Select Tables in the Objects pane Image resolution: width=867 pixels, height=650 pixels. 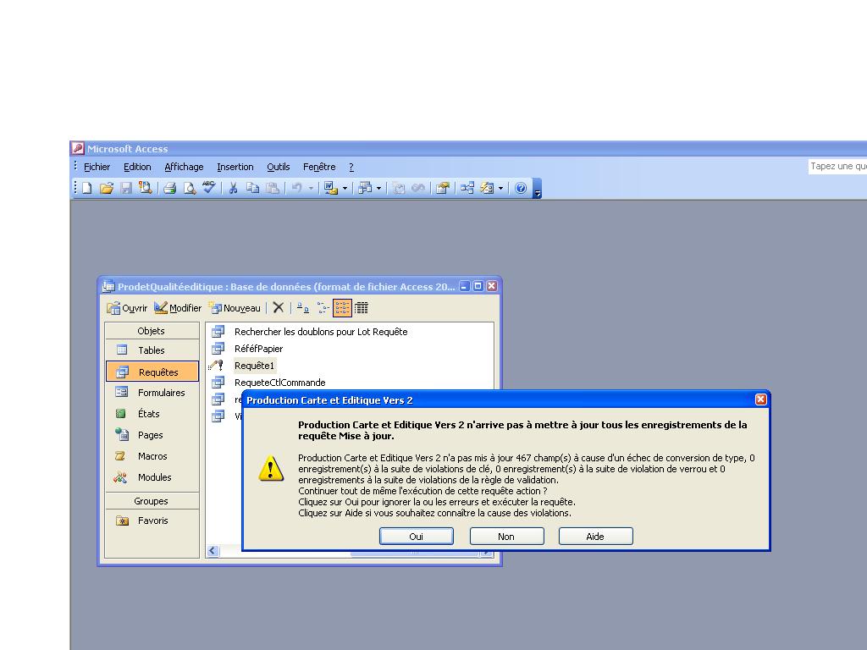(152, 350)
